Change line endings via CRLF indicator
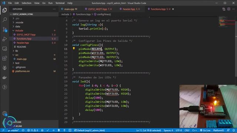The height and width of the screenshot is (133, 237). click(x=187, y=130)
